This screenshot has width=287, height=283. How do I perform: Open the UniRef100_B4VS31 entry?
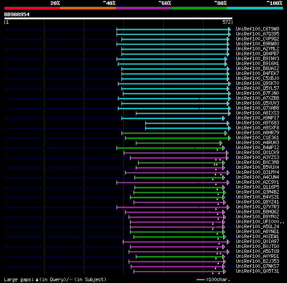pyautogui.click(x=257, y=197)
